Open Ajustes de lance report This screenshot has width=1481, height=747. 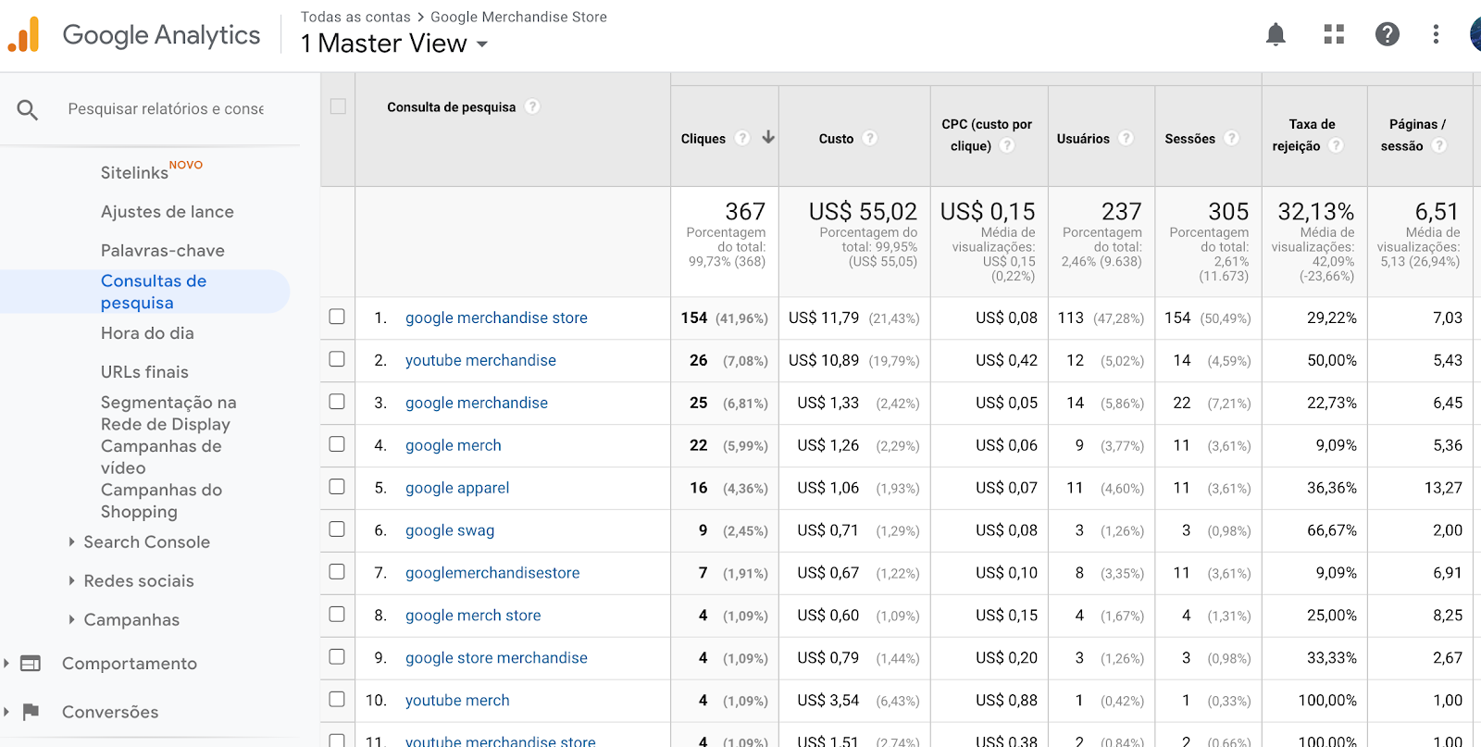pyautogui.click(x=168, y=212)
